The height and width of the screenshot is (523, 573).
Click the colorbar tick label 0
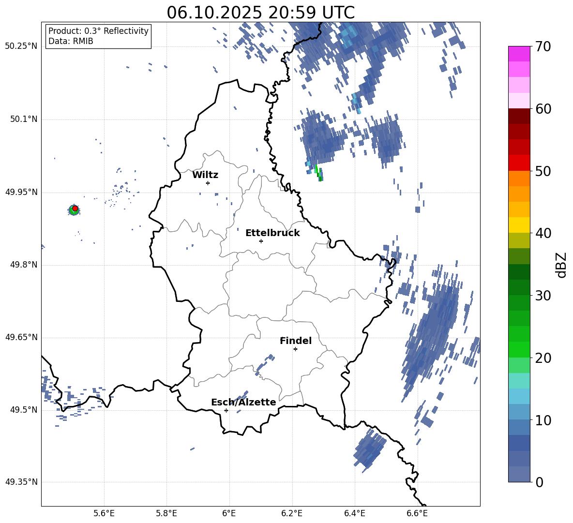click(x=539, y=482)
